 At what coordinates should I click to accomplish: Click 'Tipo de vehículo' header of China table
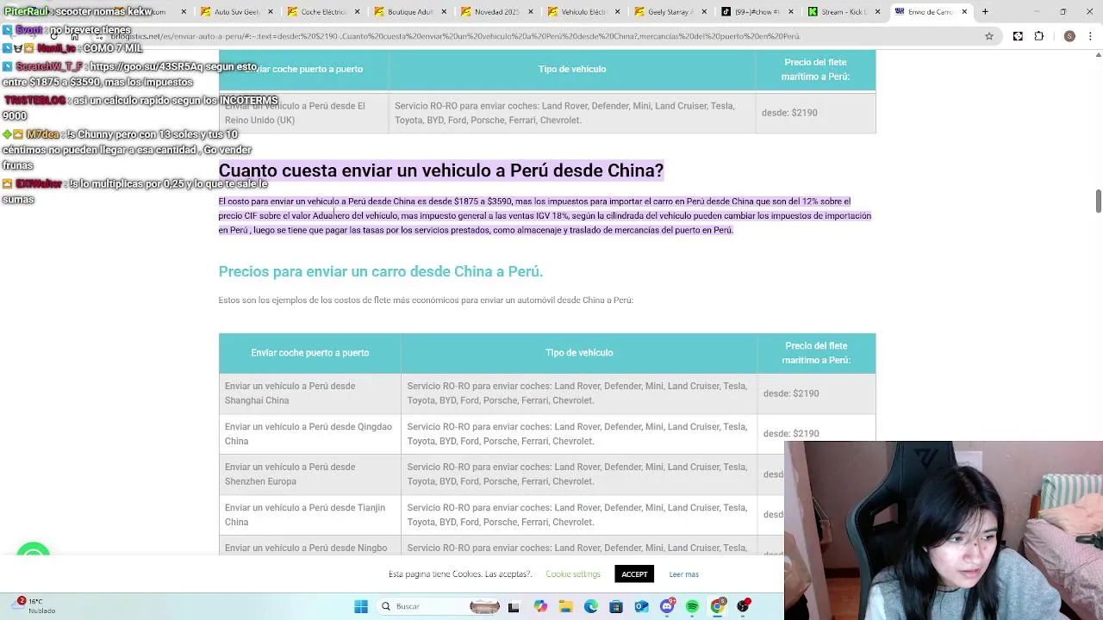click(x=579, y=353)
